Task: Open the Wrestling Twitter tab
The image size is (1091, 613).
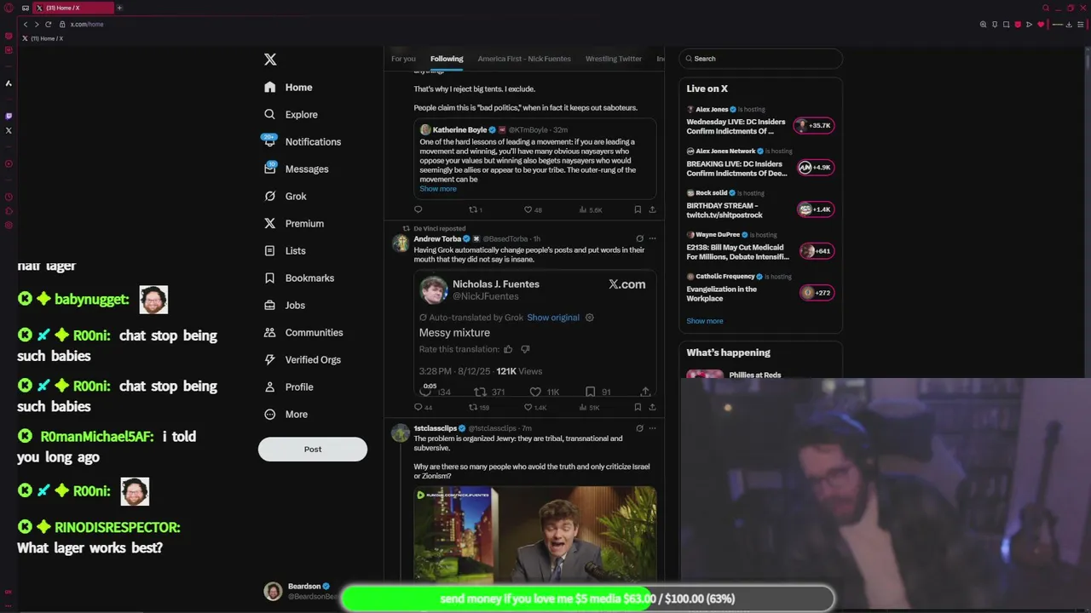Action: tap(614, 59)
